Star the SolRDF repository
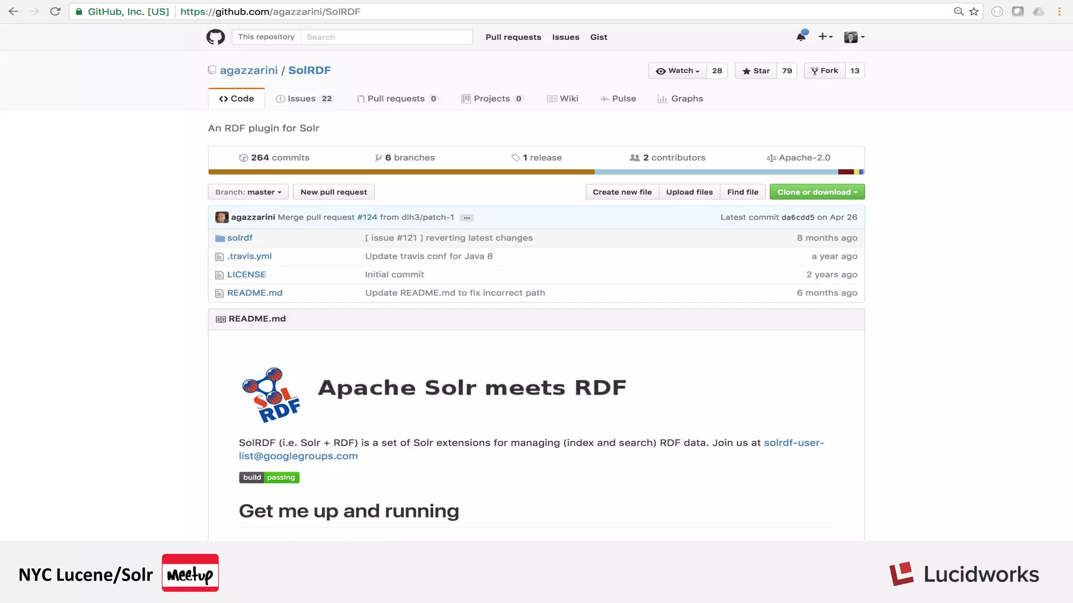 (x=756, y=71)
